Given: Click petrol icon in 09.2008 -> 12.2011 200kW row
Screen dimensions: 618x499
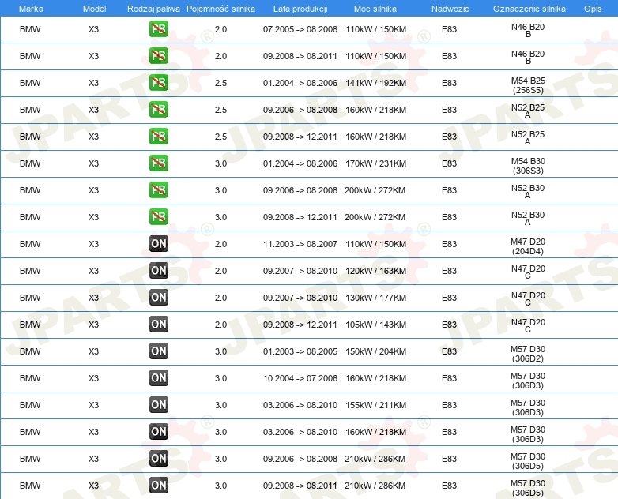Looking at the screenshot, I should pyautogui.click(x=158, y=216).
